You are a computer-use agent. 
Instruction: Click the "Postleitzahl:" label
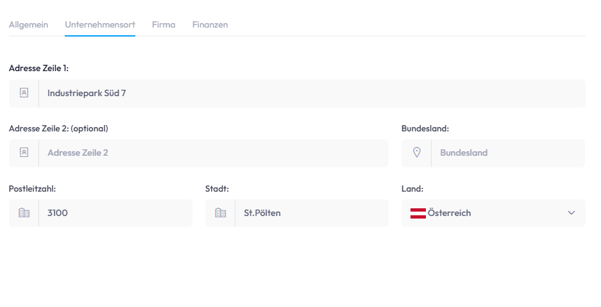coord(32,188)
